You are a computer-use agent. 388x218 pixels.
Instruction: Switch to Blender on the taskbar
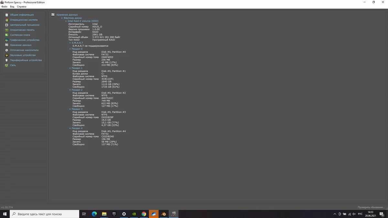[164, 214]
